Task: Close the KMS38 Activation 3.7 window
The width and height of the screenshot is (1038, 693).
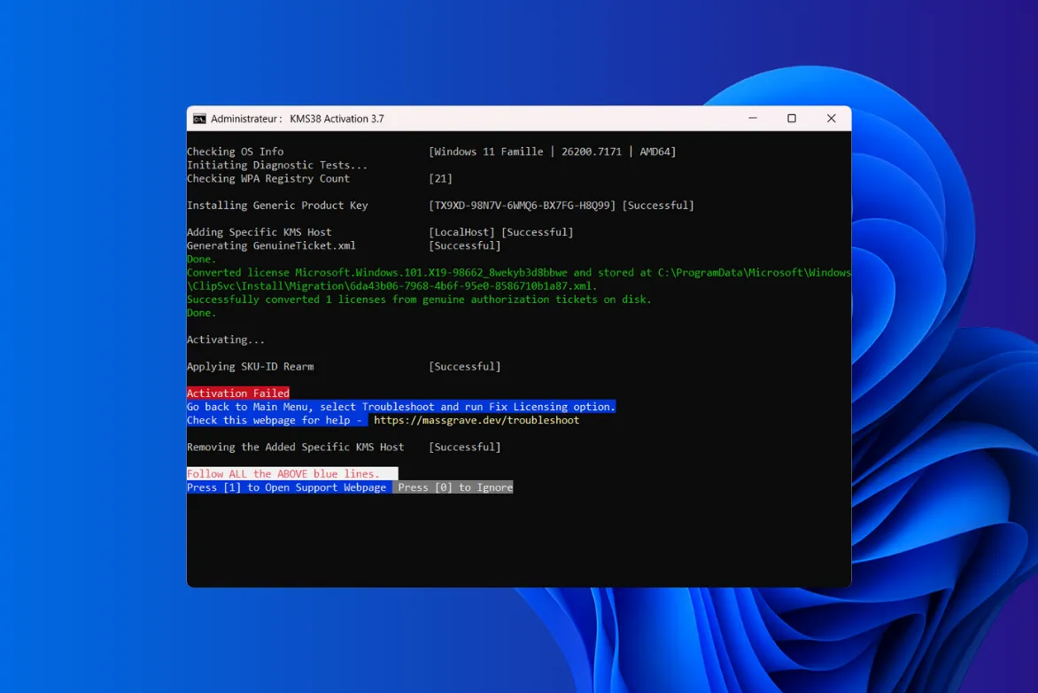Action: pos(831,118)
